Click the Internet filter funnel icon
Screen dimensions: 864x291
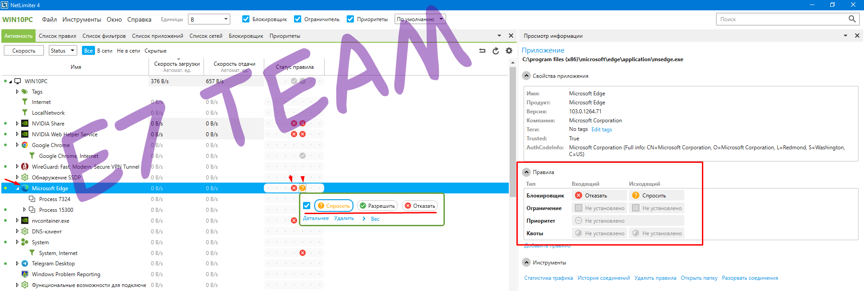[25, 102]
